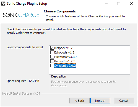Click the highlighted Synplant v2.0.2 label
Screen dimensions: 138x107
[x=65, y=66]
